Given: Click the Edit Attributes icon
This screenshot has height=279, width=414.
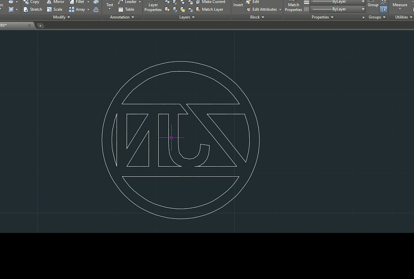Looking at the screenshot, I should tap(248, 10).
